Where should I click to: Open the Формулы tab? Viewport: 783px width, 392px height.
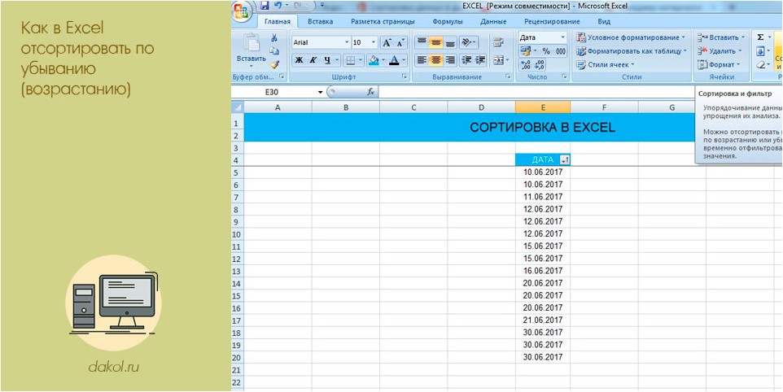(448, 21)
